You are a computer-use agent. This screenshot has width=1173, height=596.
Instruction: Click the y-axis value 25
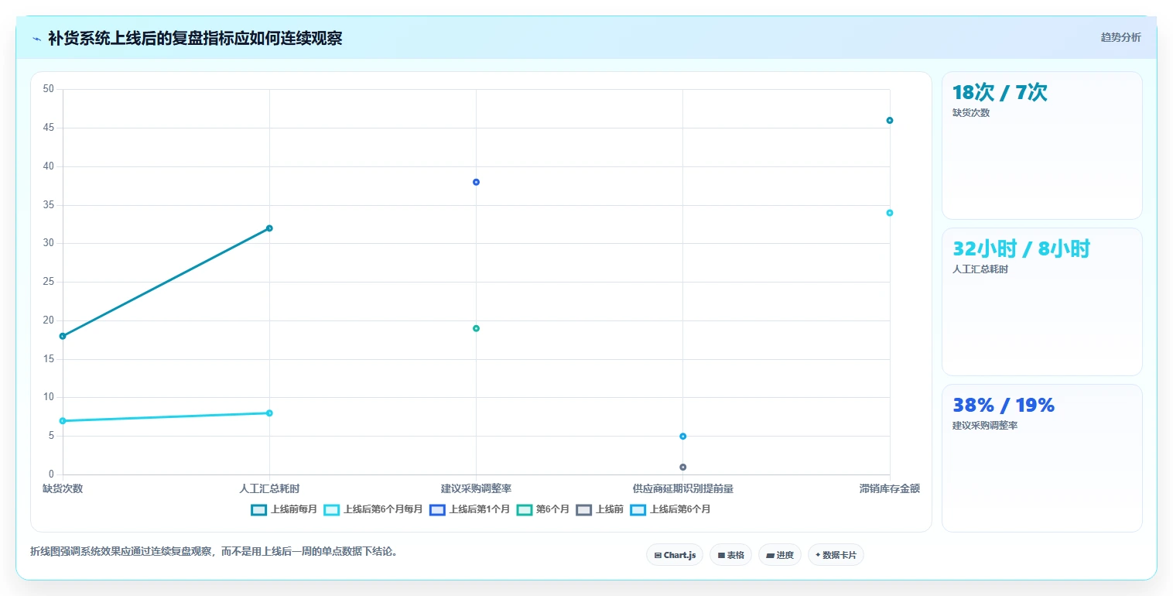pyautogui.click(x=49, y=282)
